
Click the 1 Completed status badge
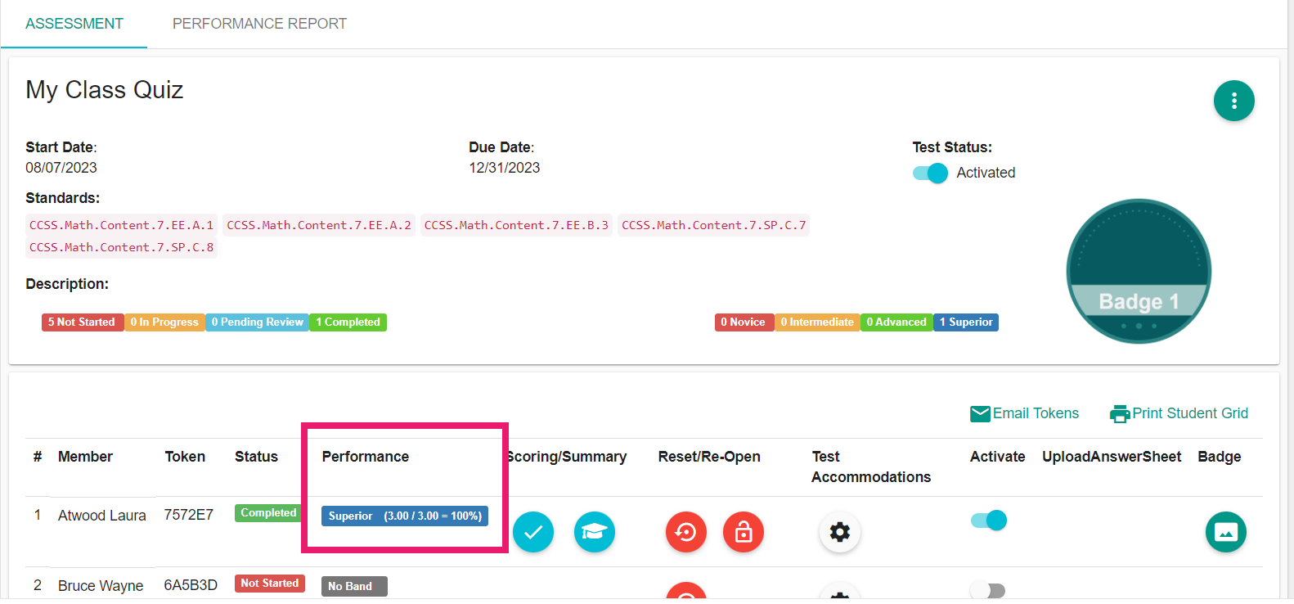pos(348,322)
